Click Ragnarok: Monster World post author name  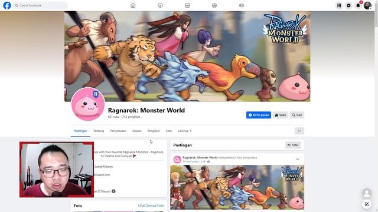click(x=200, y=157)
